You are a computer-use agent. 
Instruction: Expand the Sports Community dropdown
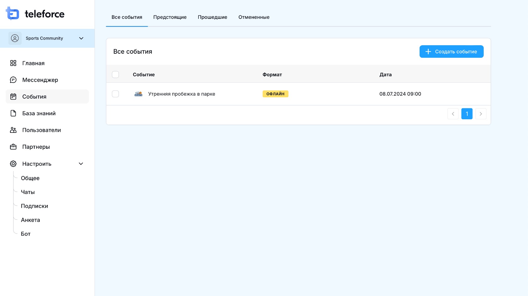pyautogui.click(x=81, y=38)
